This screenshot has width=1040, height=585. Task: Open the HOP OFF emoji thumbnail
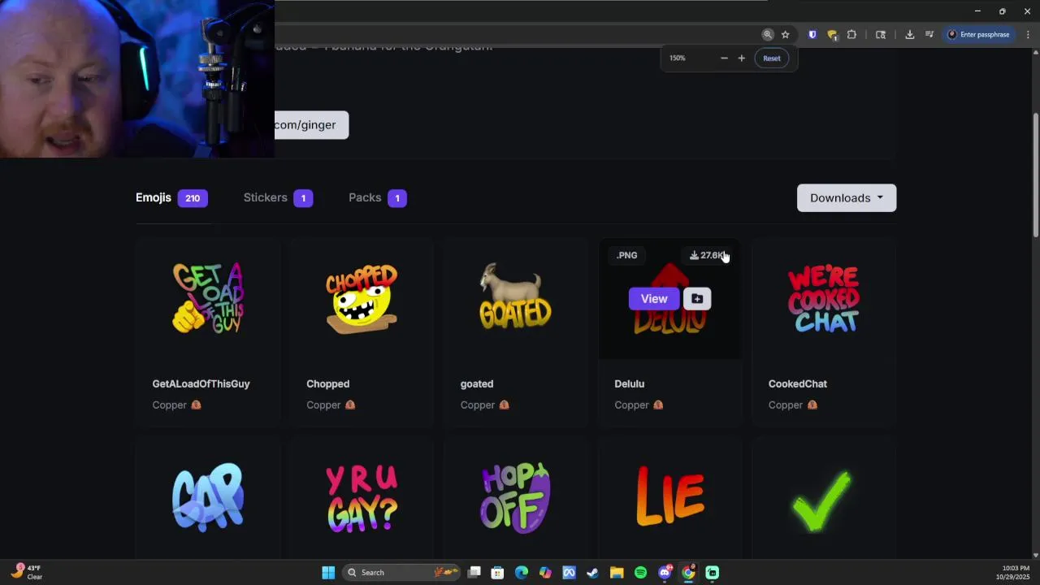tap(515, 497)
